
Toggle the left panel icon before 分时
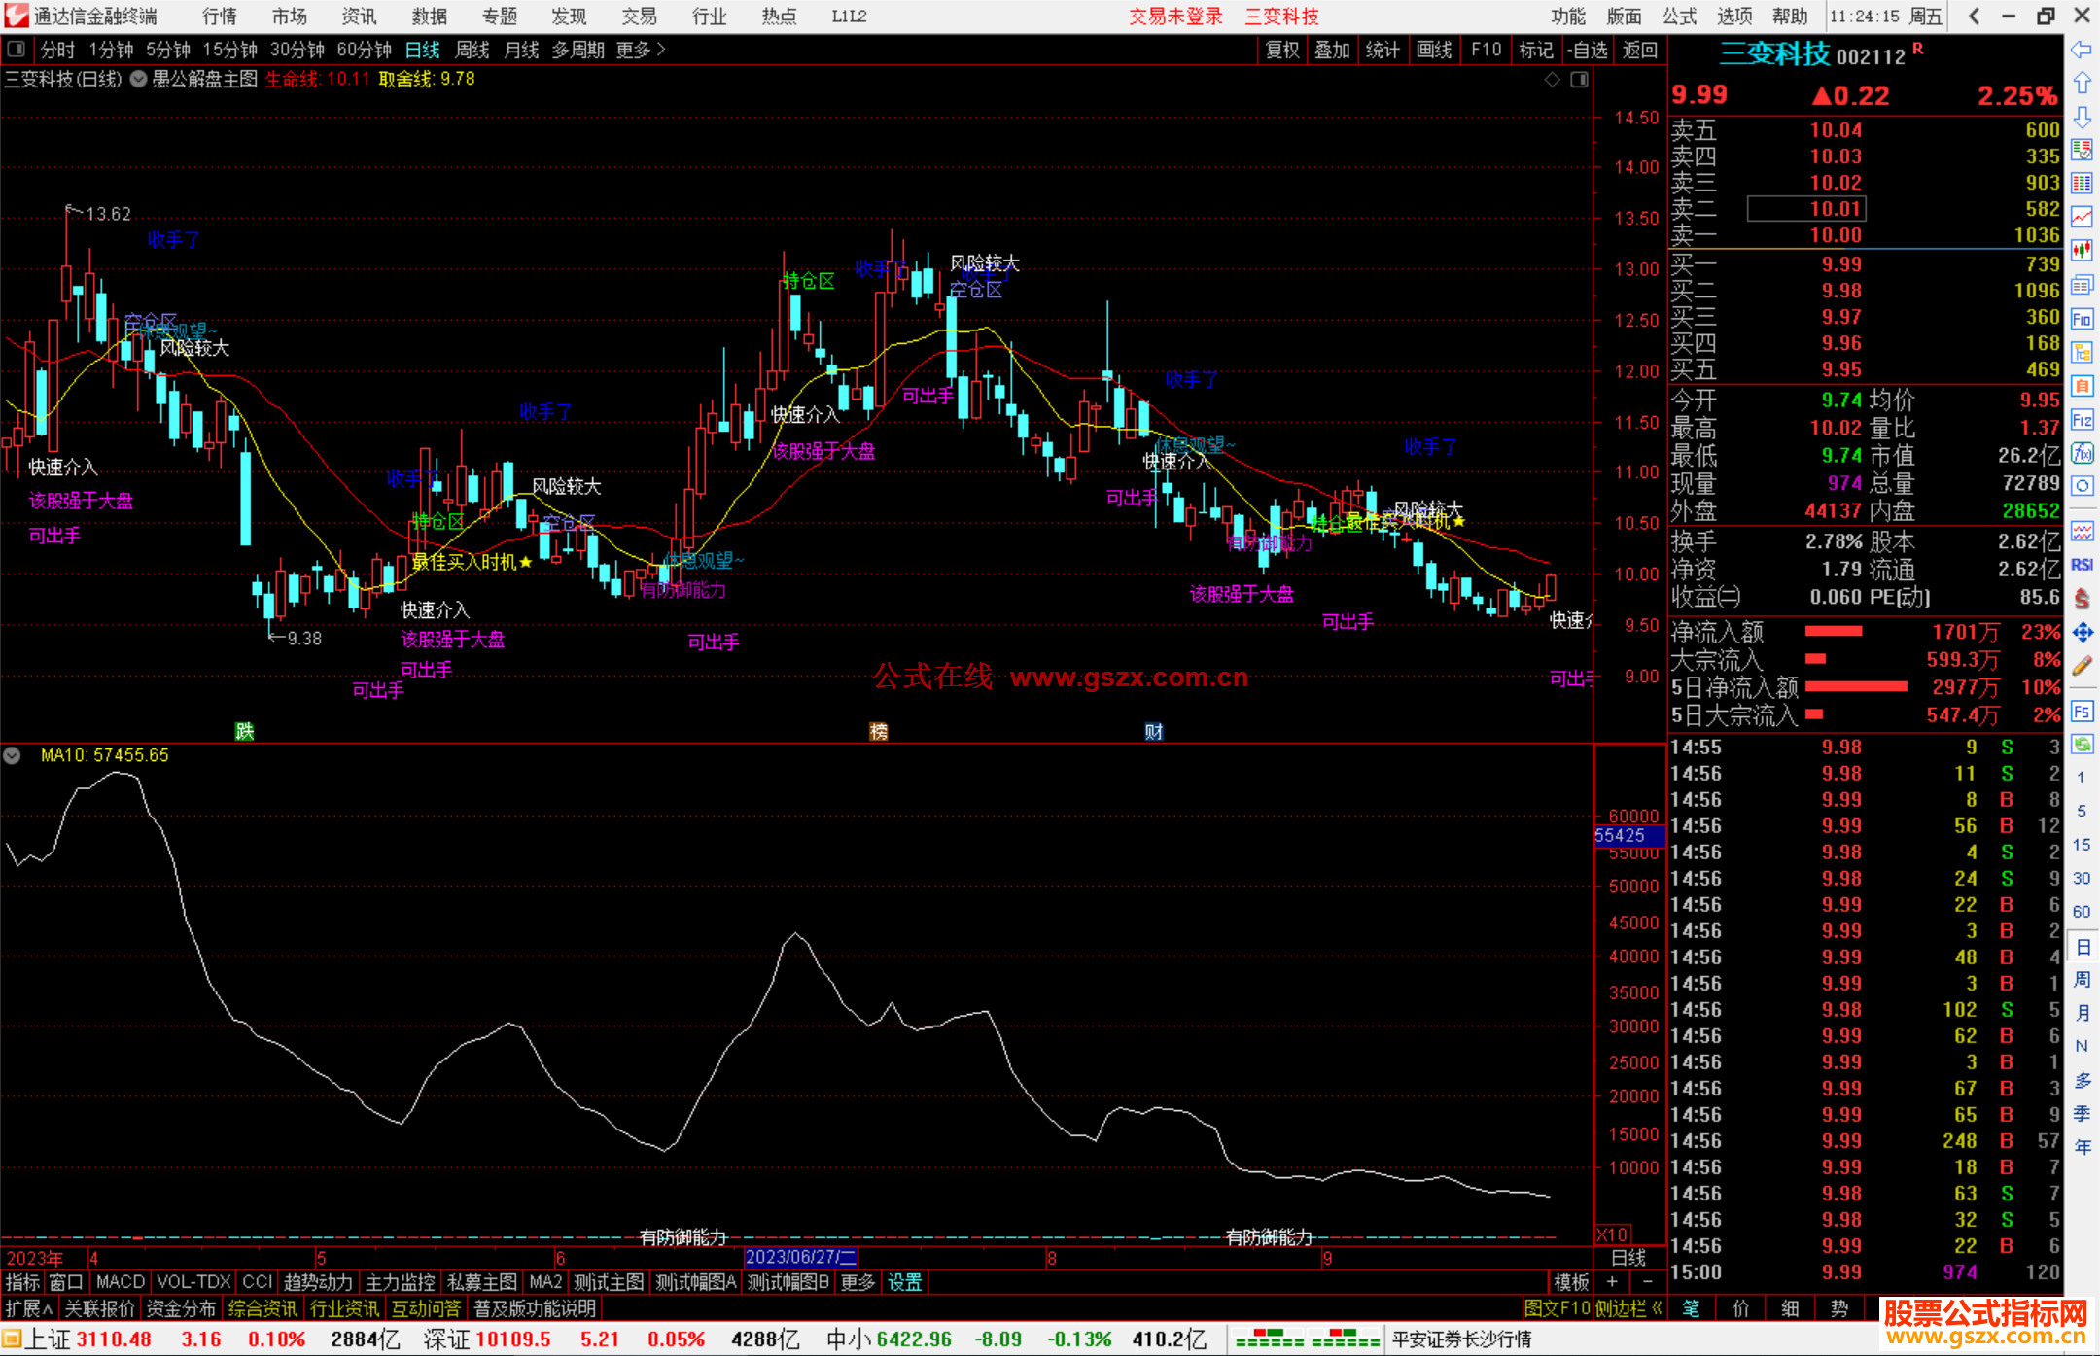(x=17, y=50)
